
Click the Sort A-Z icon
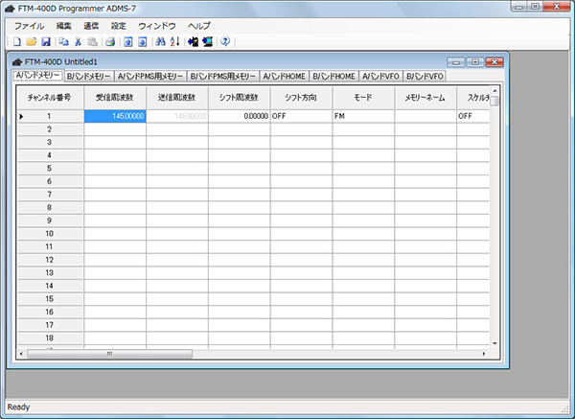174,42
